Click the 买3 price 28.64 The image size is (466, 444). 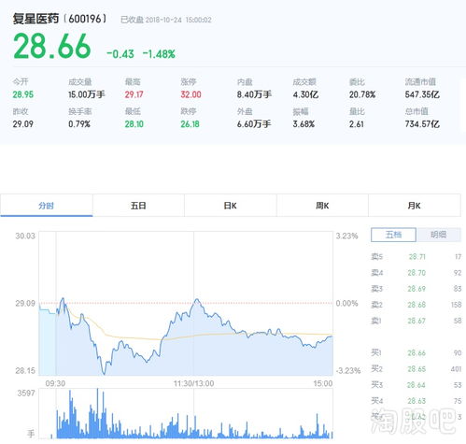pyautogui.click(x=417, y=385)
